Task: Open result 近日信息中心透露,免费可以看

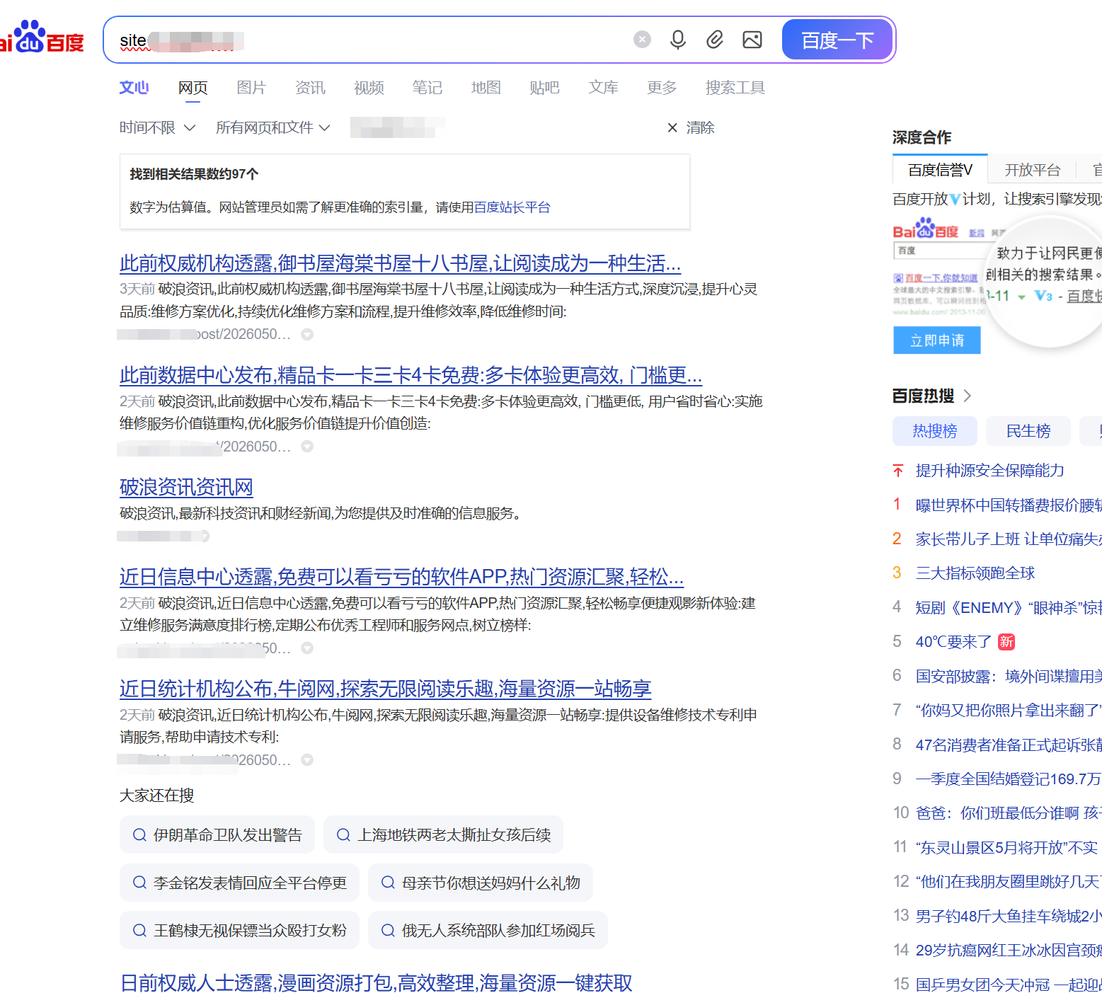Action: [401, 577]
